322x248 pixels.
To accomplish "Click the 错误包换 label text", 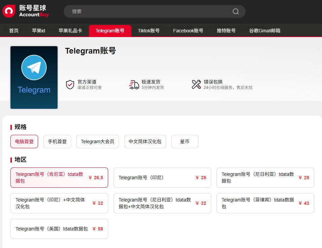I will (x=213, y=82).
